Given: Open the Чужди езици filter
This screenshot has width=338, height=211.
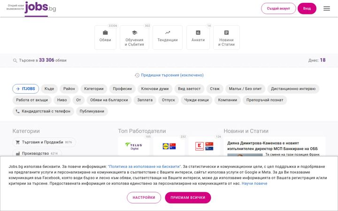Looking at the screenshot, I should [x=196, y=100].
